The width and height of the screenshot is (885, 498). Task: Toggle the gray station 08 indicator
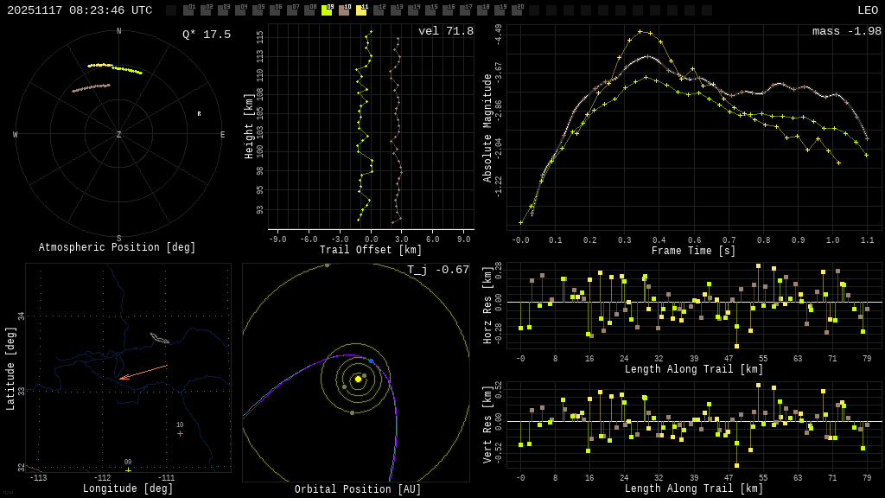(x=309, y=10)
